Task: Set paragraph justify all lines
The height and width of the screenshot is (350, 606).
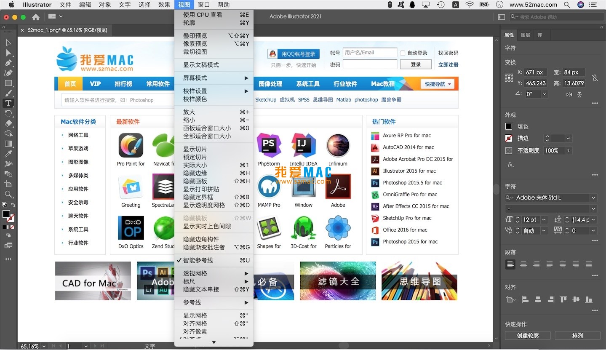Action: [x=589, y=265]
